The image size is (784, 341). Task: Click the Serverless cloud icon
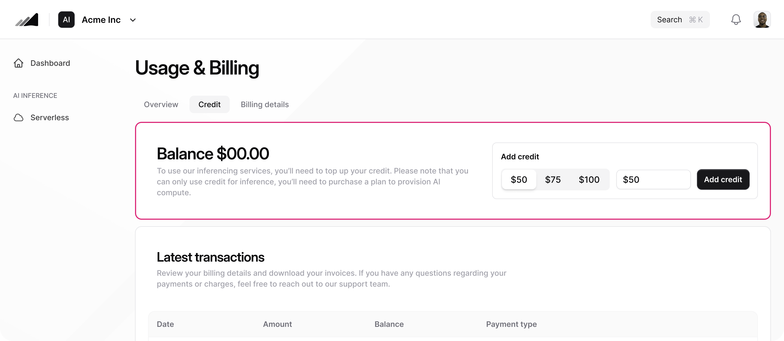click(x=19, y=118)
